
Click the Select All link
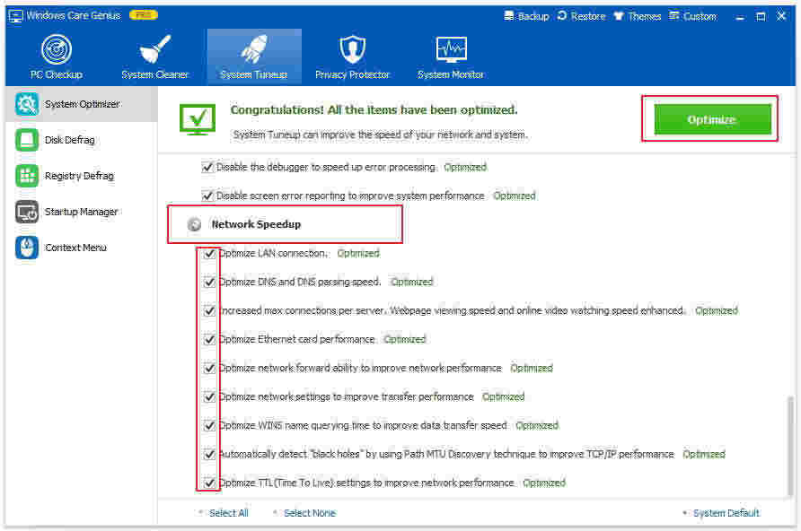pos(228,513)
